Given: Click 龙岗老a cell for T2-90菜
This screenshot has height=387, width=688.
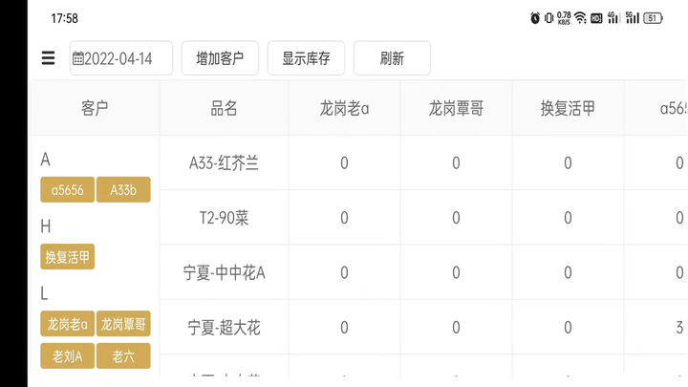Looking at the screenshot, I should 344,218.
